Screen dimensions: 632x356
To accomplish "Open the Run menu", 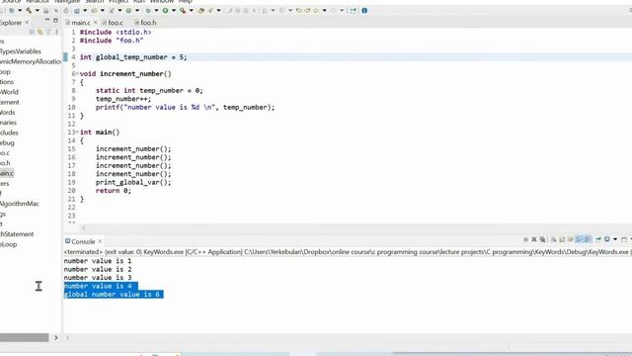I will 139,2.
